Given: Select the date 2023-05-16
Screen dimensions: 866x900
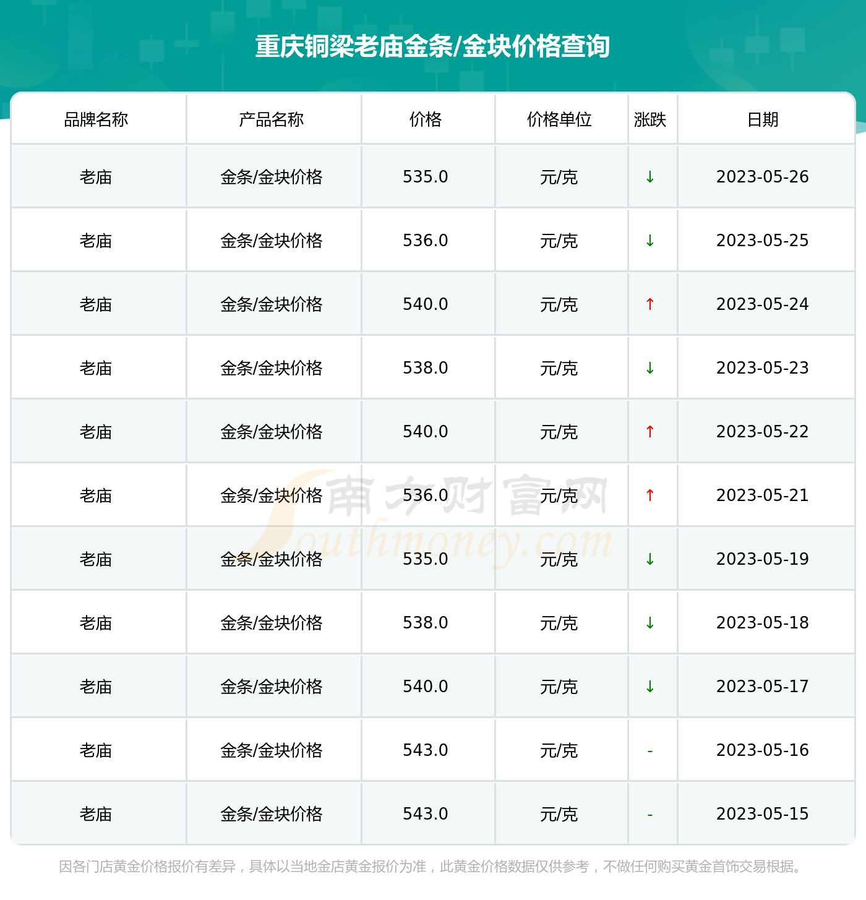Looking at the screenshot, I should point(763,750).
